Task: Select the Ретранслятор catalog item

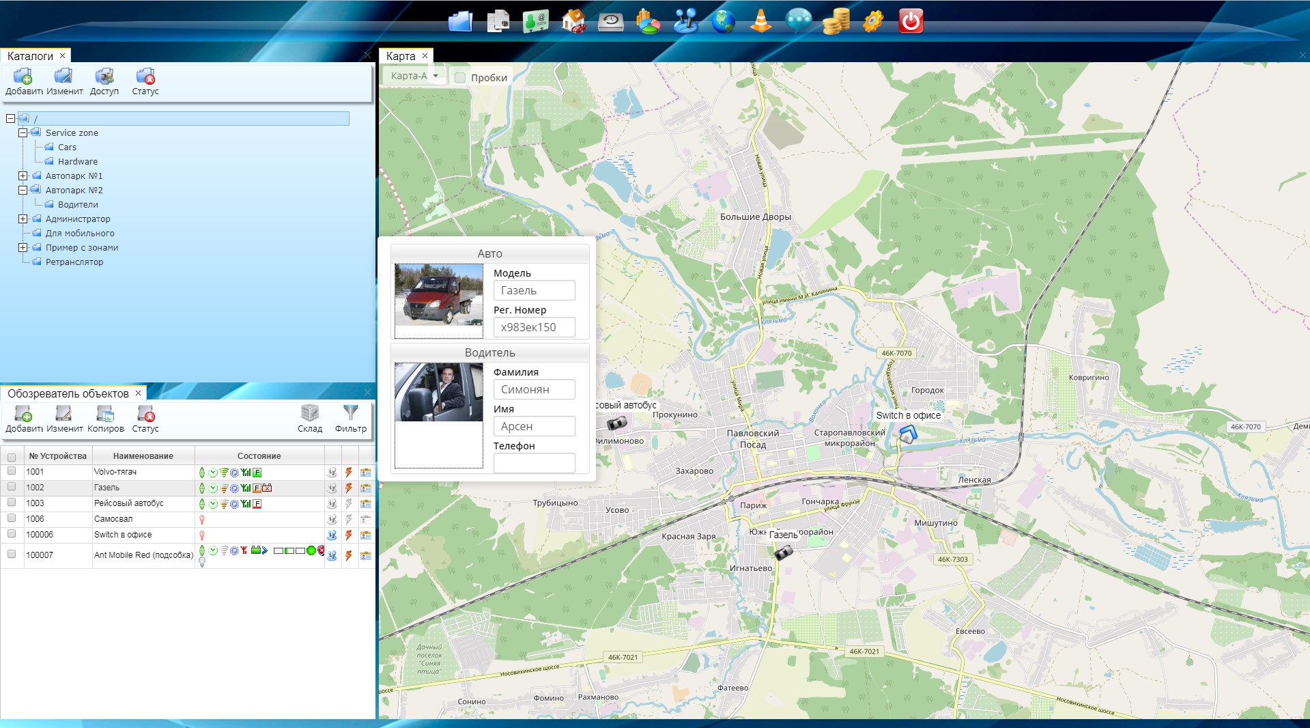Action: click(x=74, y=262)
